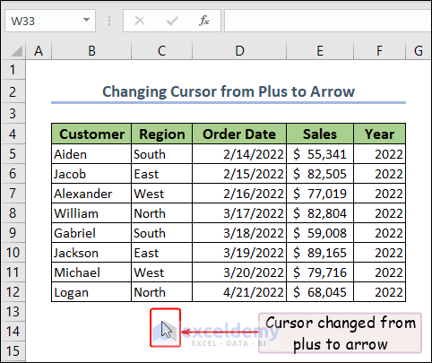Select column B header
The image size is (432, 363).
click(91, 51)
